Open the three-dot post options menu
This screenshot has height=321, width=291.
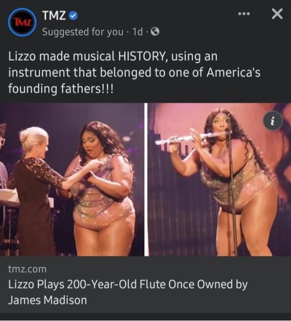244,14
